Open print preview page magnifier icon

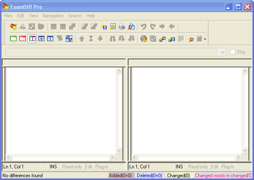coord(131,27)
